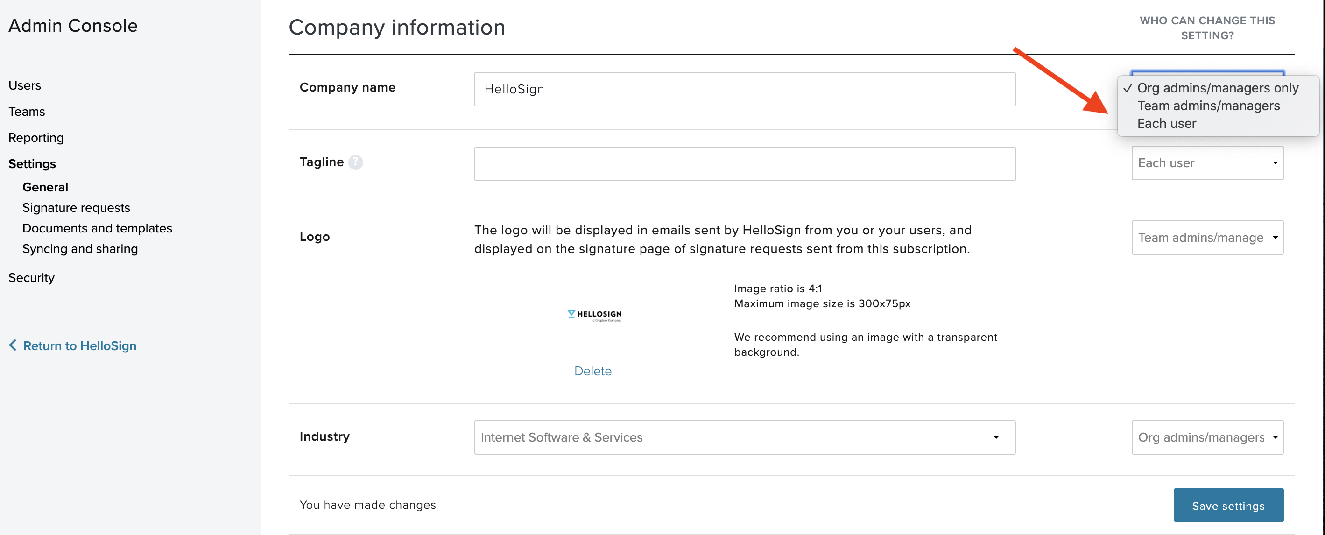Focus the Company name field HelloSign
Viewport: 1325px width, 535px height.
coord(744,89)
